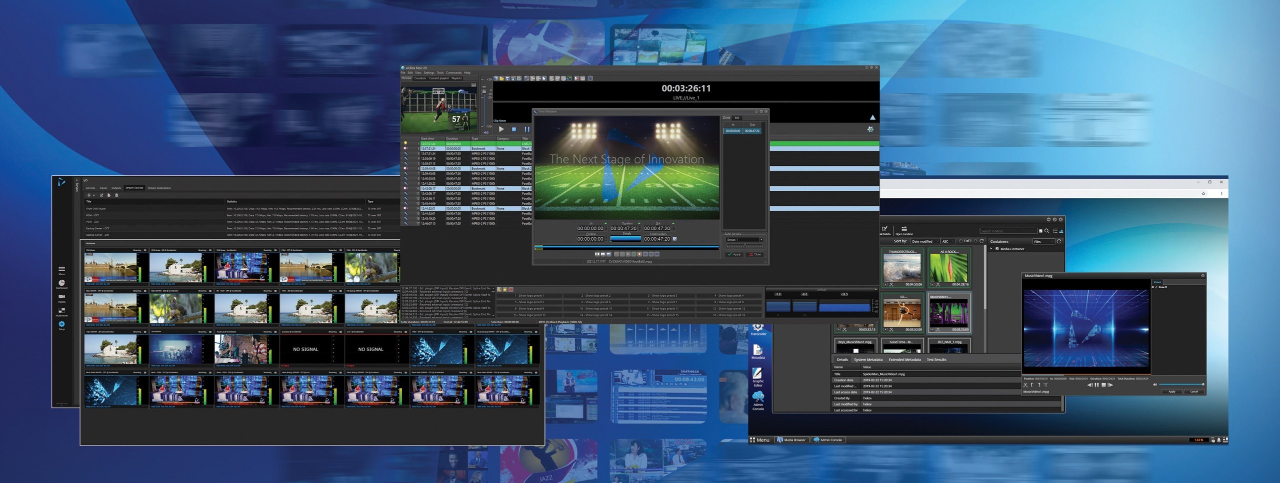
Task: Click the list view icon in Media Browser
Action: (x=1055, y=231)
